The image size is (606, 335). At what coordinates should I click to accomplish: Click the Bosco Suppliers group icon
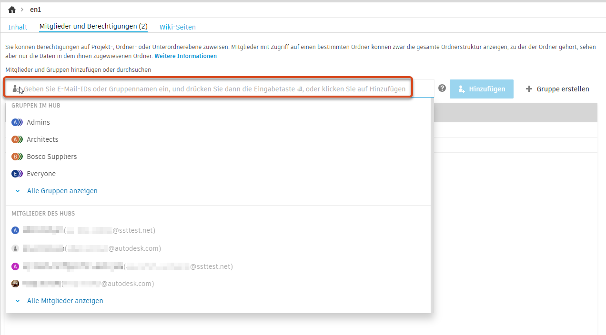pyautogui.click(x=17, y=157)
